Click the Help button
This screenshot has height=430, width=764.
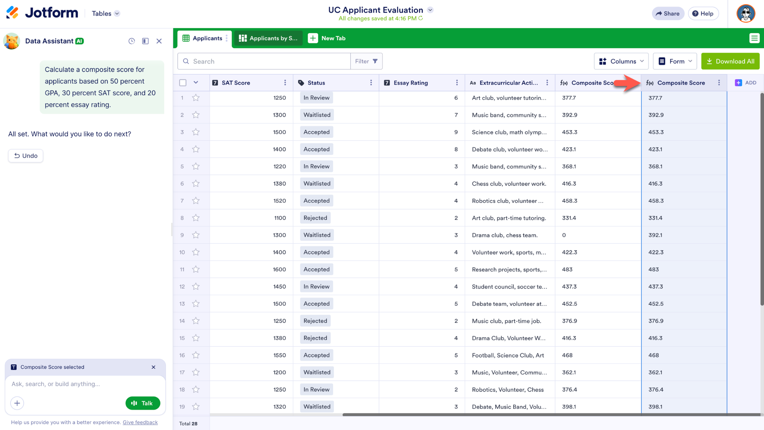click(703, 13)
